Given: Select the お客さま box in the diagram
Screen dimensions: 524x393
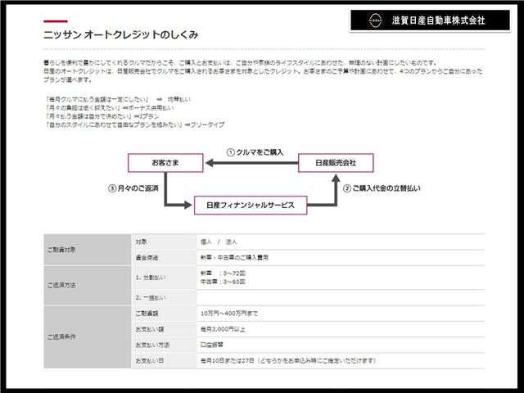Looking at the screenshot, I should click(x=165, y=163).
